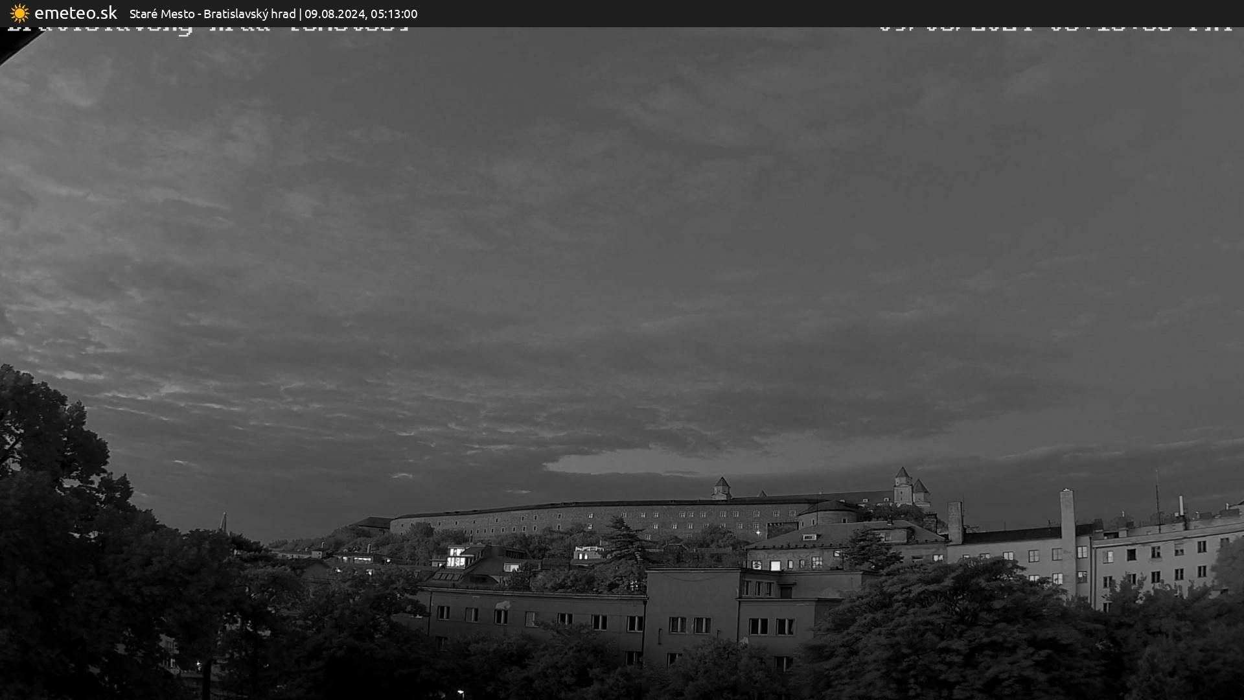Click the church spire behind left trees
The width and height of the screenshot is (1244, 700).
click(x=224, y=522)
